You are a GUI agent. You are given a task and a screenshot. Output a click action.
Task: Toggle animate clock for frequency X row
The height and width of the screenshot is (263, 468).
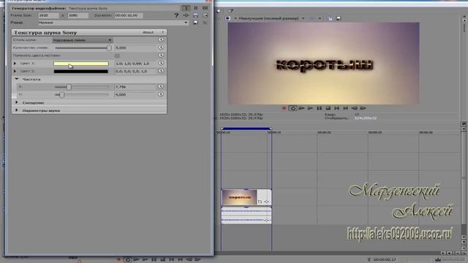point(161,86)
